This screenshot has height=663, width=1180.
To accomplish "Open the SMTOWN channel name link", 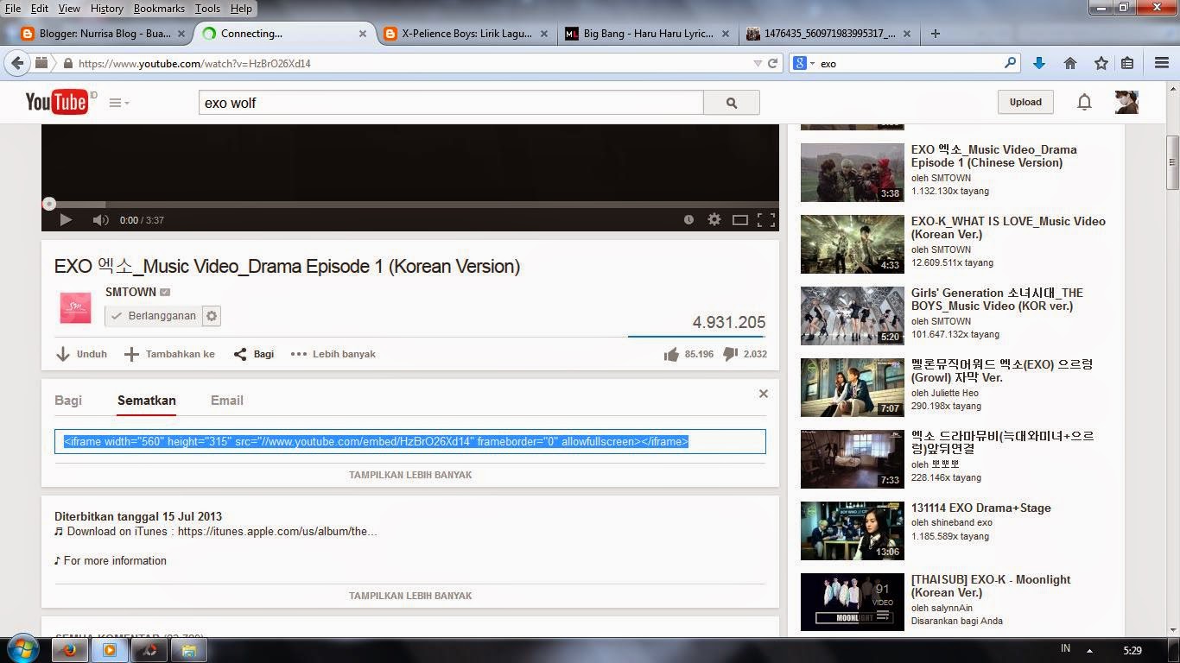I will tap(130, 292).
